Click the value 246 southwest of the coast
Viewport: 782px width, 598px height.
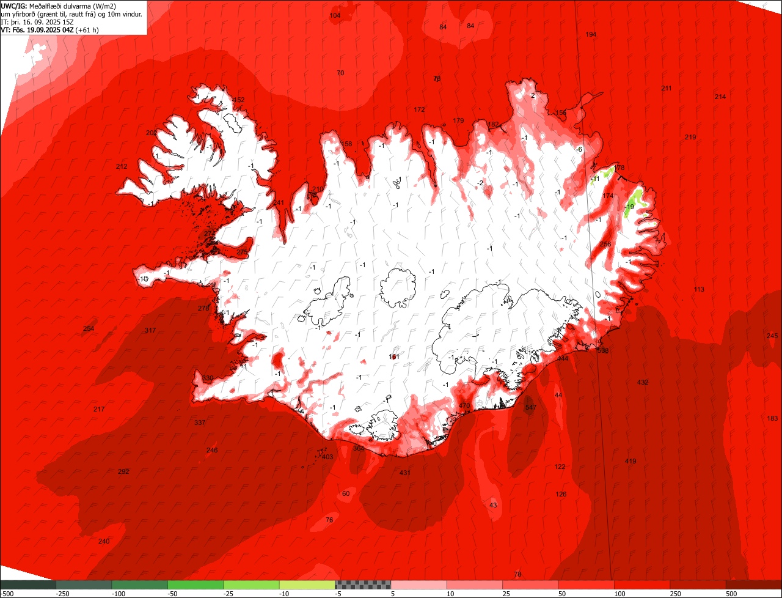212,450
